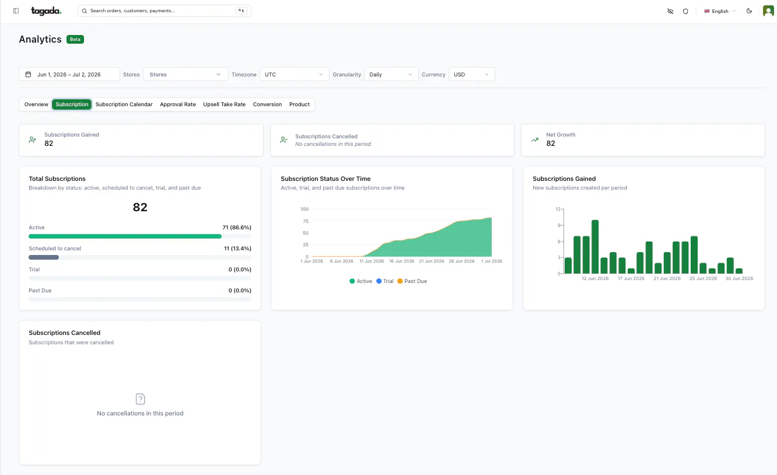
Task: Click the Timezone label
Action: (x=244, y=75)
